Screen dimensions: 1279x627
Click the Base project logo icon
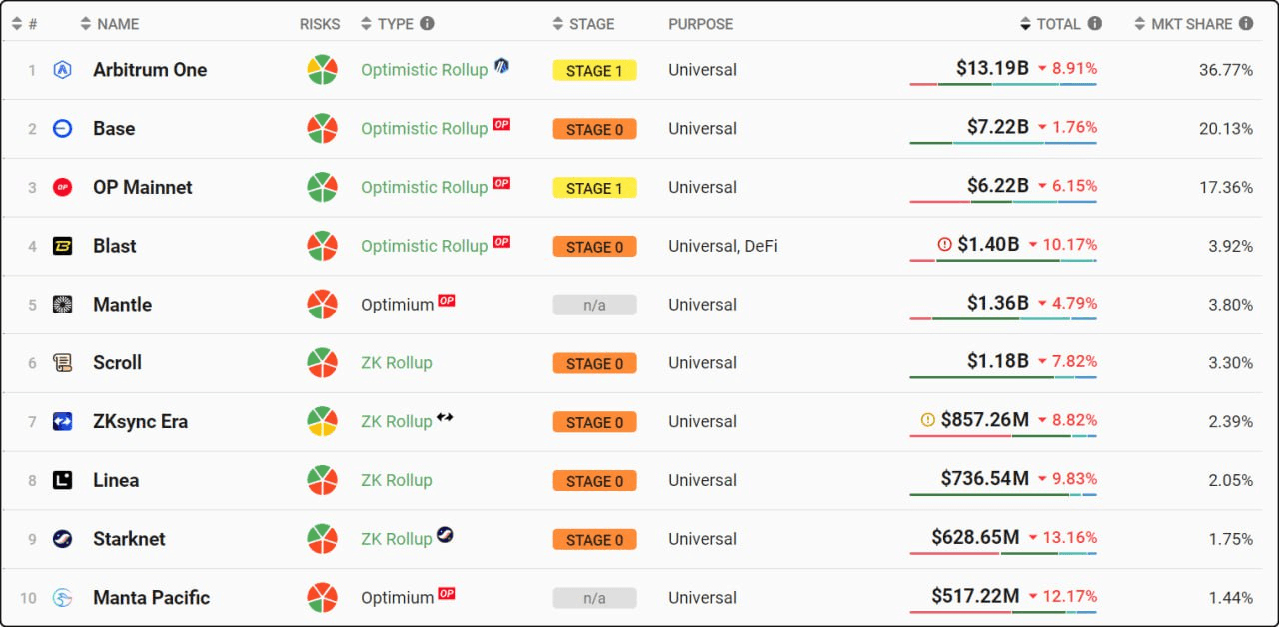pos(62,129)
